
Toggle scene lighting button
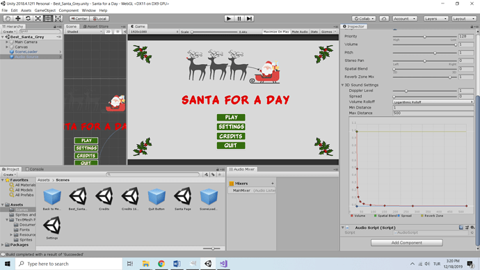(x=118, y=31)
